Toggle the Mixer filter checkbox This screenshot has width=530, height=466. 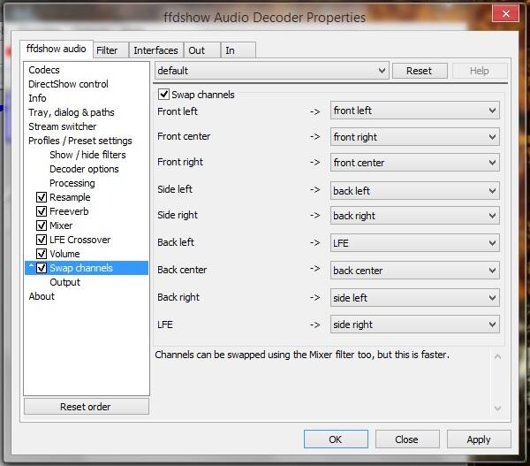[42, 225]
